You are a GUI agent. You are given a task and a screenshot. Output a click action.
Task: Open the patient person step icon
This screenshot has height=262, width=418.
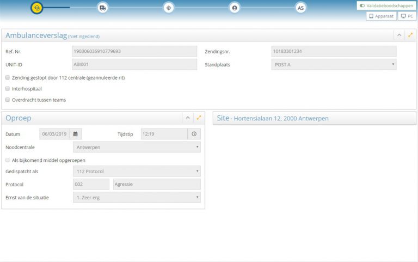[x=235, y=8]
